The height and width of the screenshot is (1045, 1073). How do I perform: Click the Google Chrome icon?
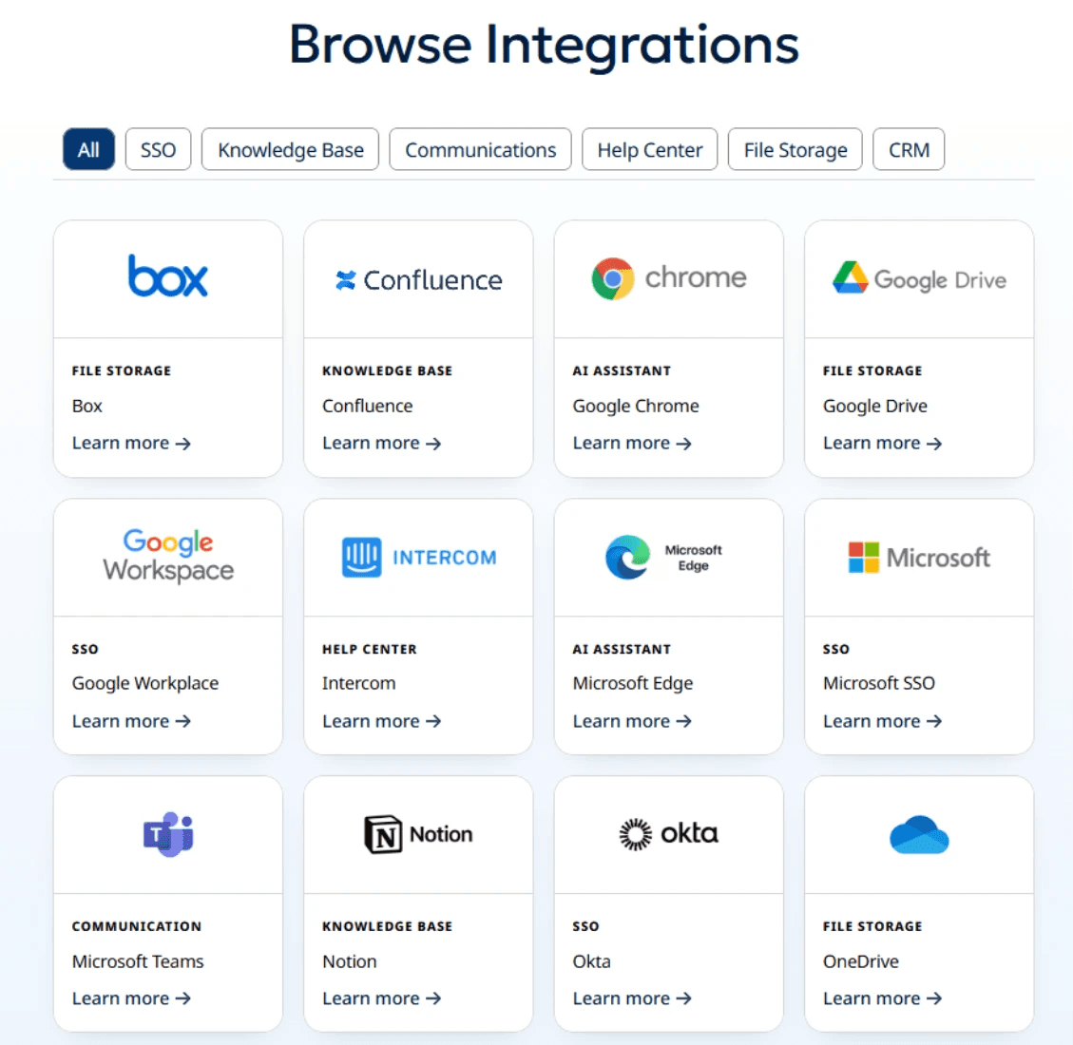pos(668,277)
